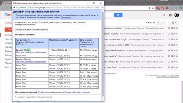Click the Gmail logo text under Google

(8, 23)
